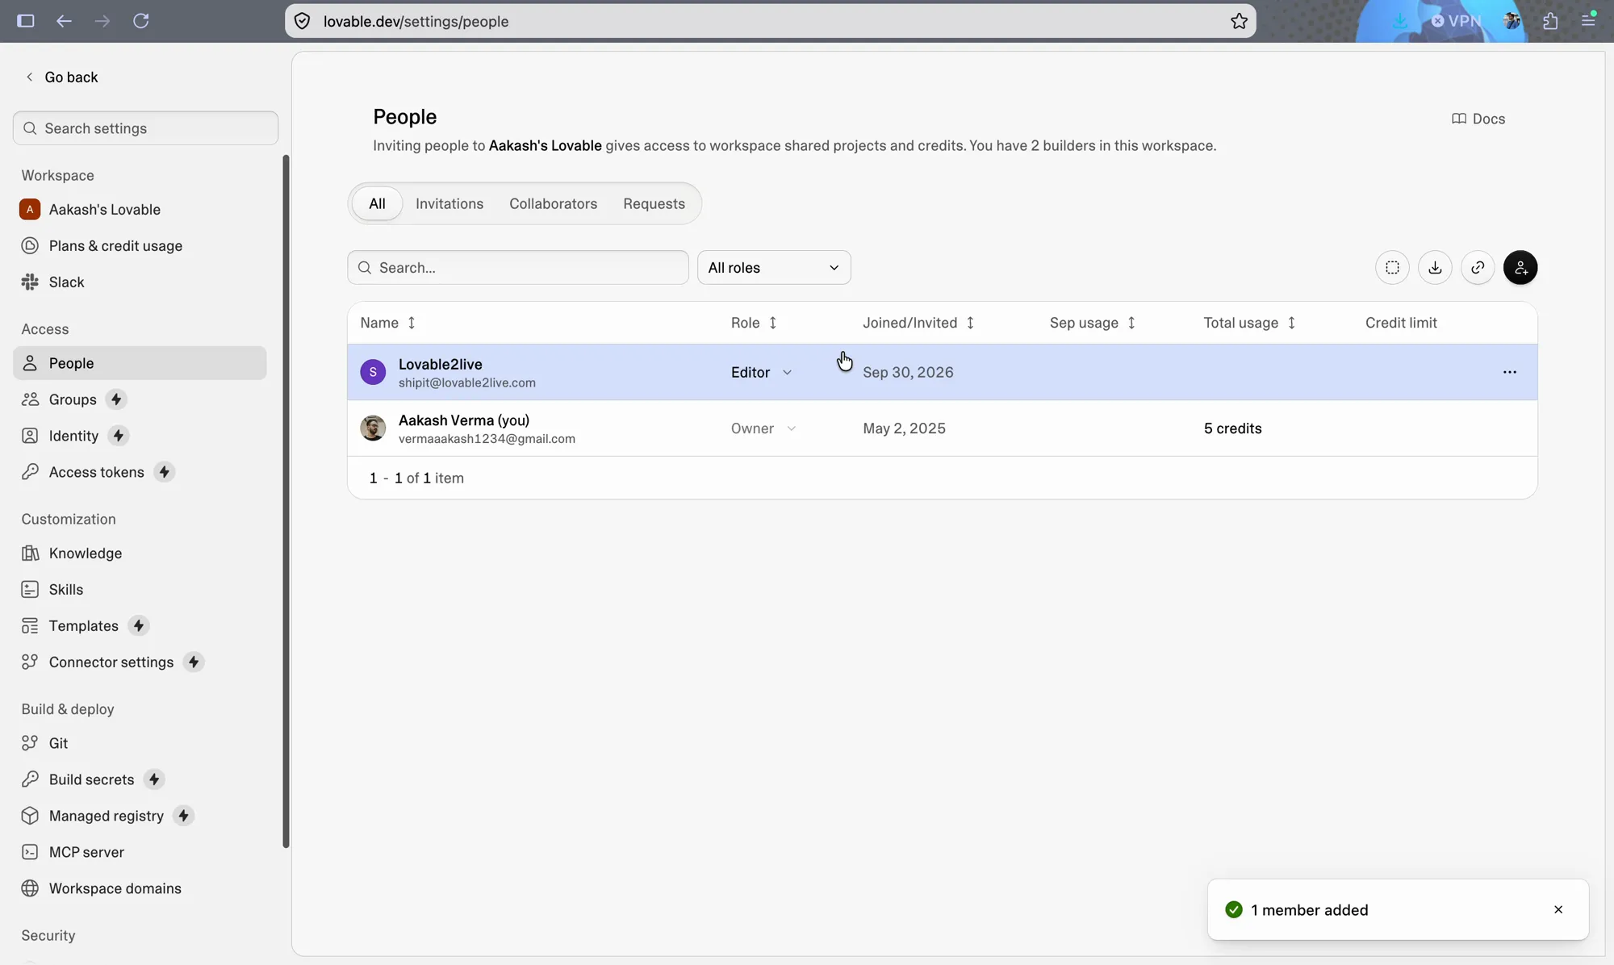This screenshot has height=965, width=1614.
Task: Open MCP server settings
Action: (x=140, y=852)
